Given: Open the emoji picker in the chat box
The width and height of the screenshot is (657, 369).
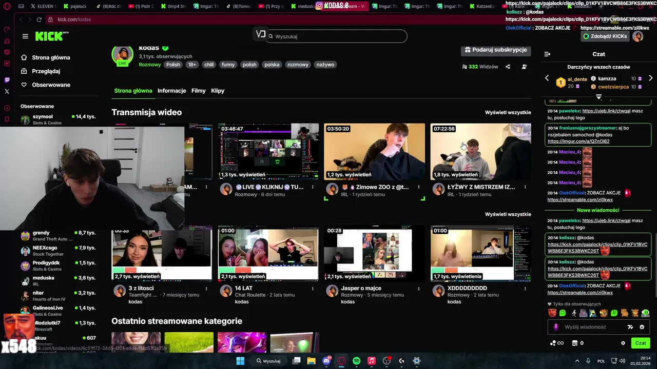Looking at the screenshot, I should pos(642,327).
